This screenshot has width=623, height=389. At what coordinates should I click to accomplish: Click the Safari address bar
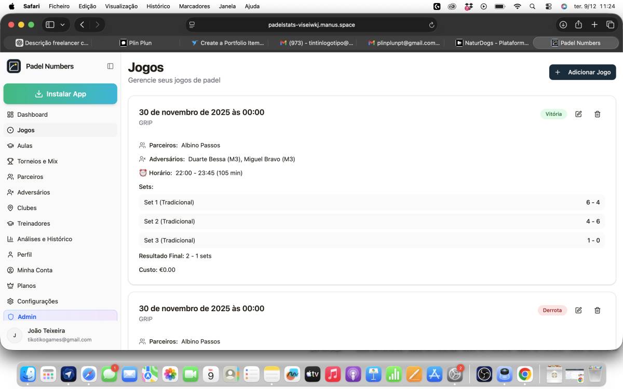(311, 25)
